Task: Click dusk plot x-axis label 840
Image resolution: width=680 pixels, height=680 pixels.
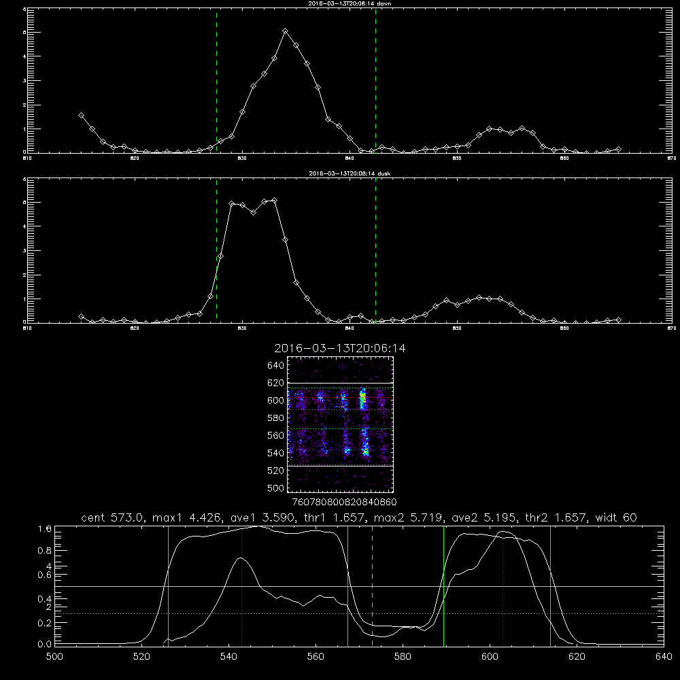Action: [350, 328]
